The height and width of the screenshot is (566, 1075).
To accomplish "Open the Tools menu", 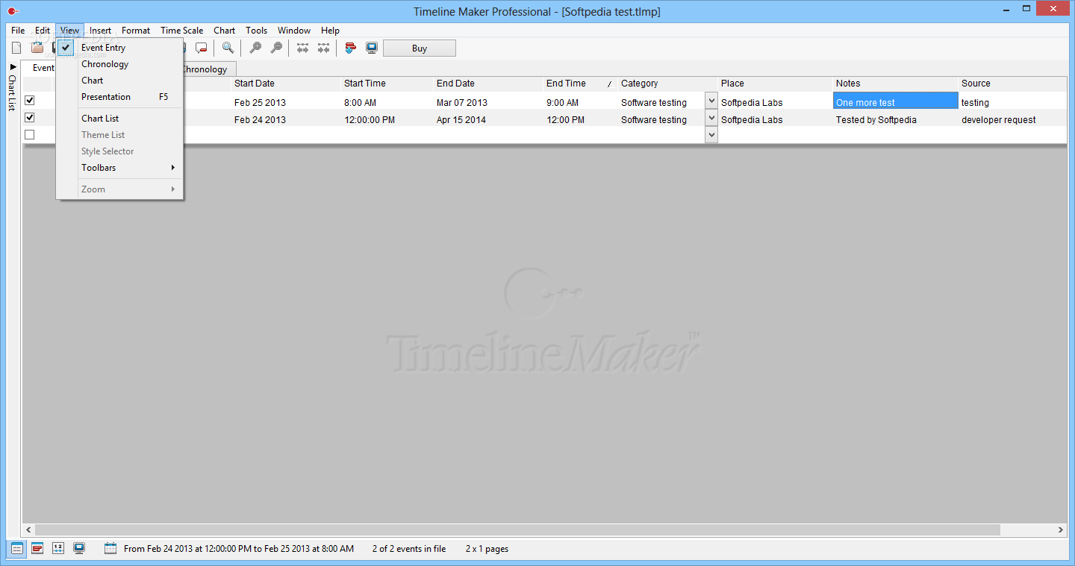I will point(256,31).
